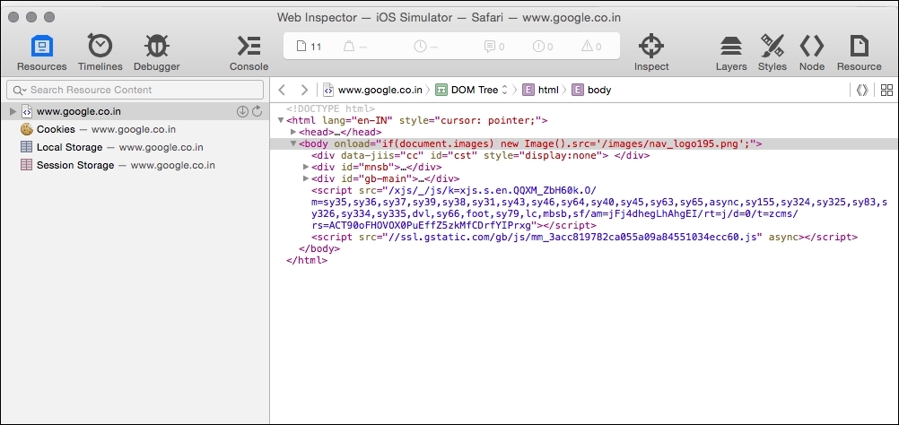Image resolution: width=899 pixels, height=425 pixels.
Task: Focus the Search Resource Content field
Action: pos(135,90)
